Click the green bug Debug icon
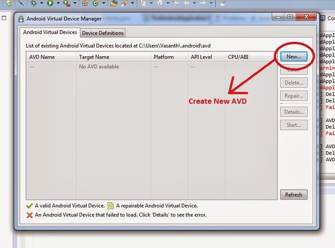Viewport: 335px width, 248px height. 34,3
